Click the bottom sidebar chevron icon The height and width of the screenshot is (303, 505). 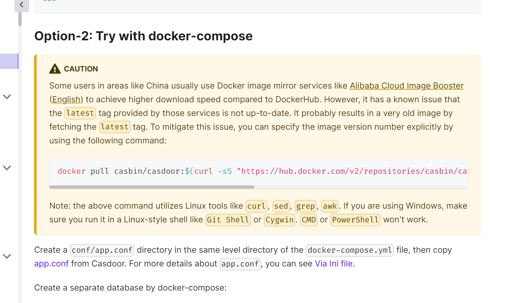pos(7,256)
